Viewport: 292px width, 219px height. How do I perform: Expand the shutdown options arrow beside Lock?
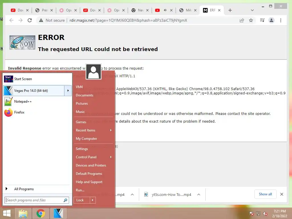[x=93, y=200]
